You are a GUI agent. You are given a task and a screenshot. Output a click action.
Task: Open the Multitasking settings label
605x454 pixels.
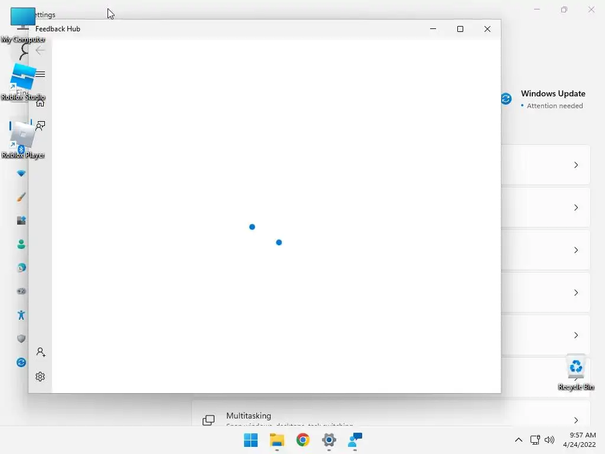[249, 416]
